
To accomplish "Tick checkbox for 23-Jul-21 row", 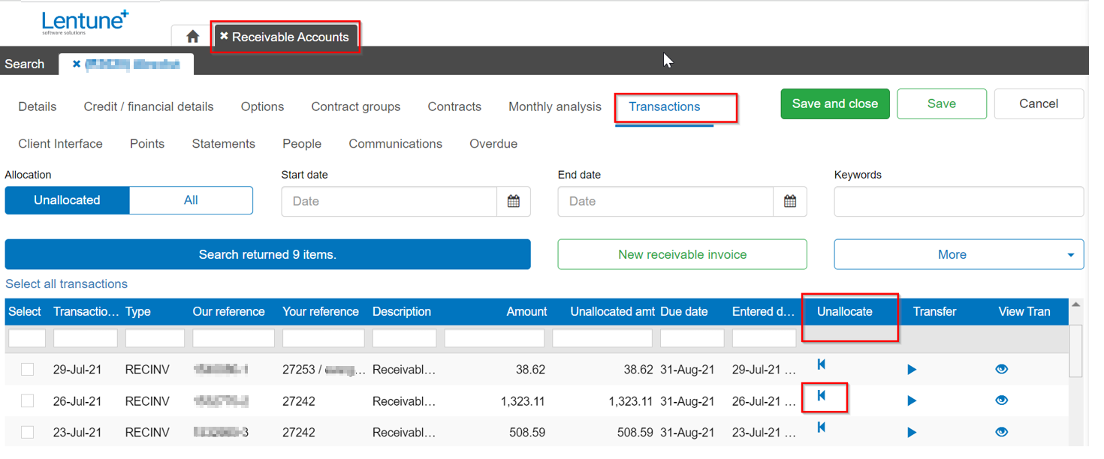I will (x=28, y=432).
